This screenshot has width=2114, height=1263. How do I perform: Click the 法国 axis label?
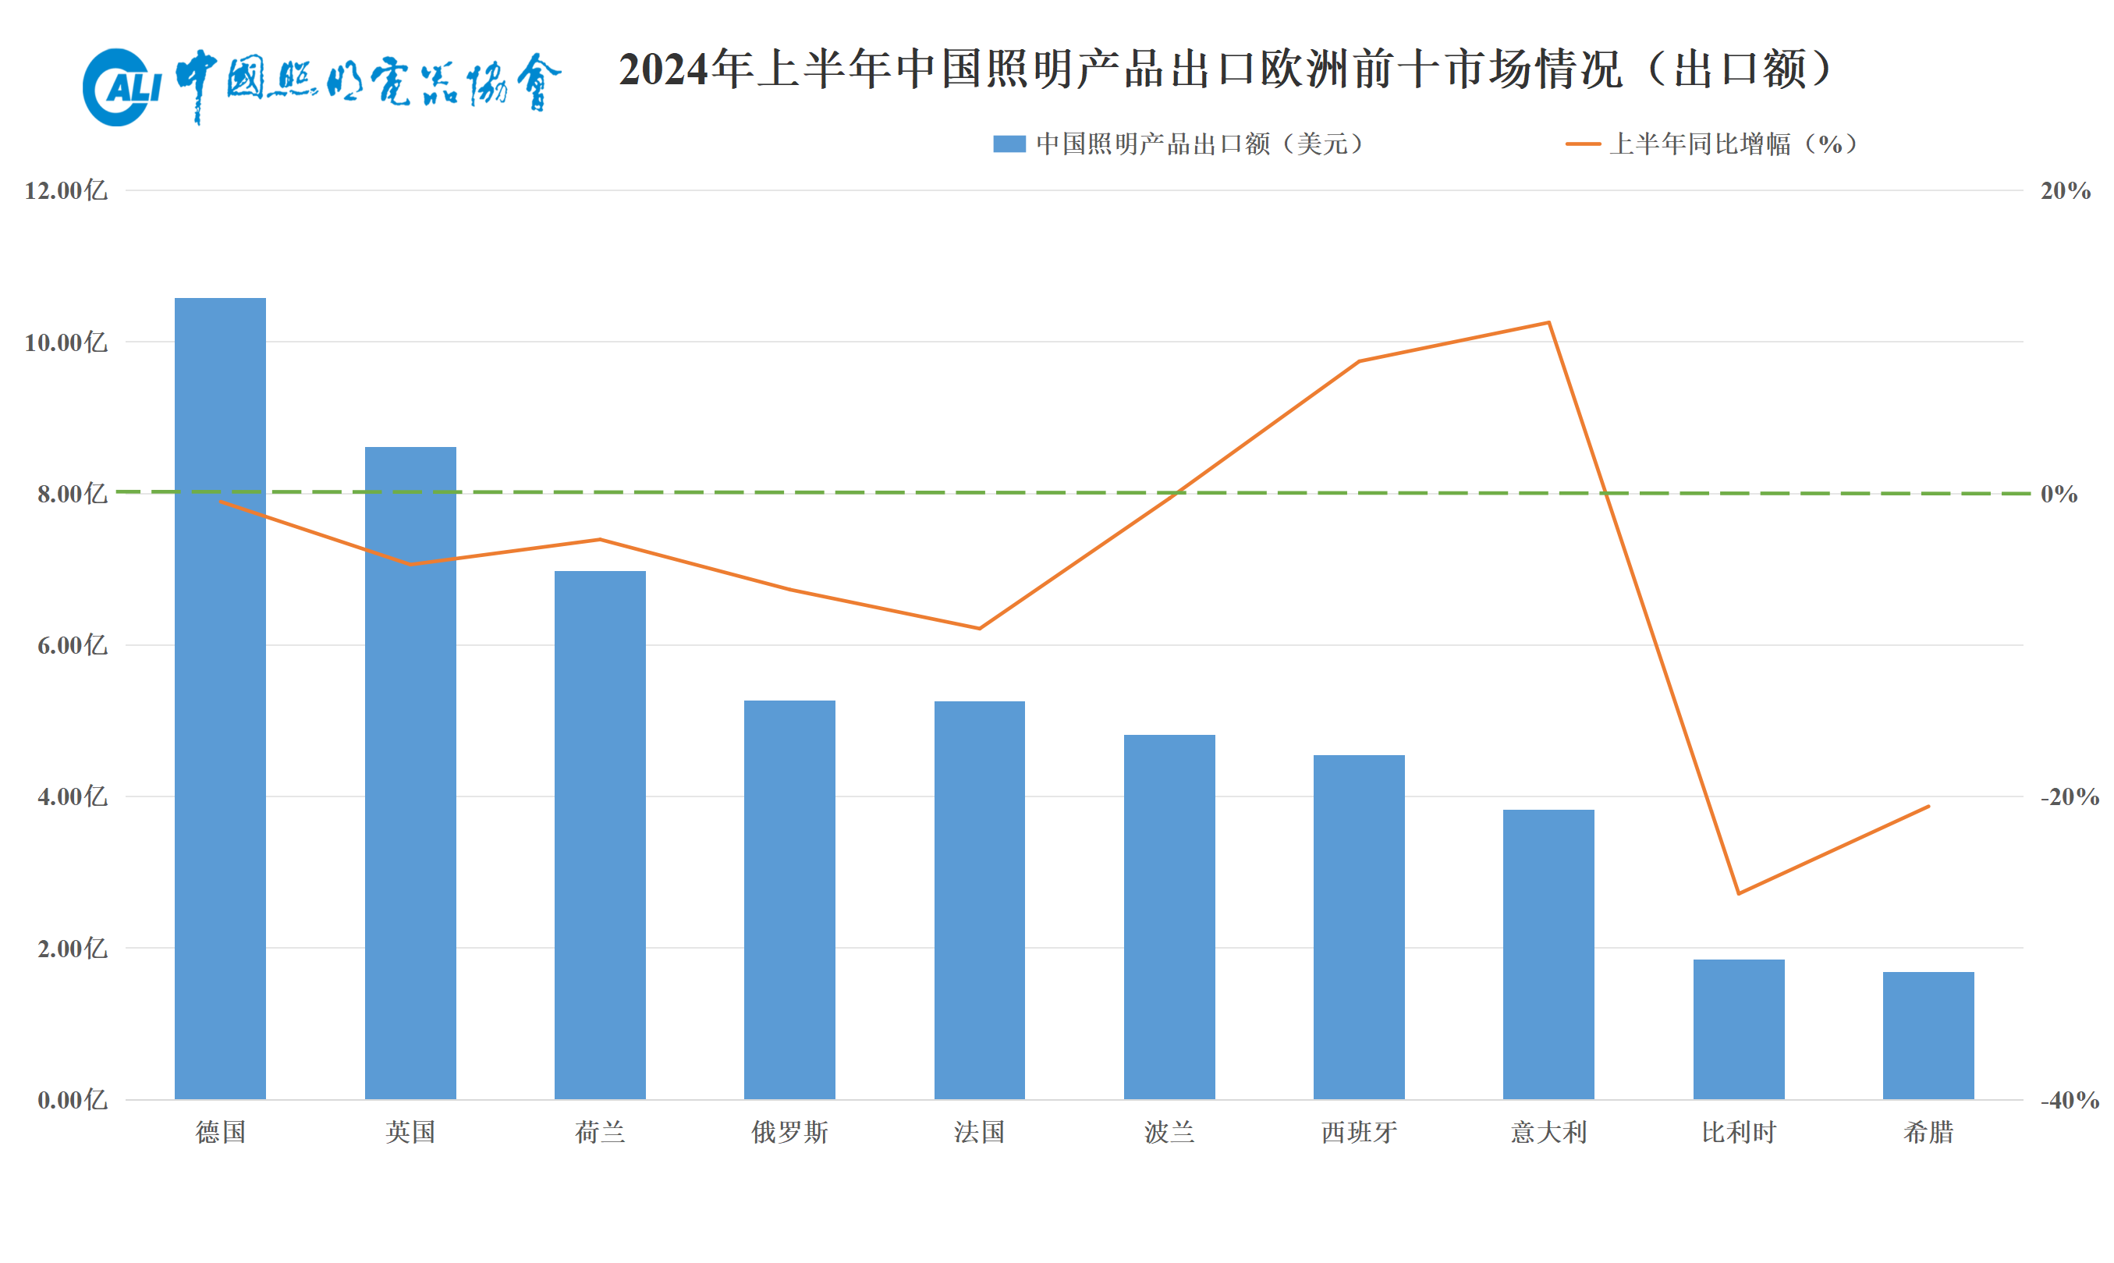980,1132
